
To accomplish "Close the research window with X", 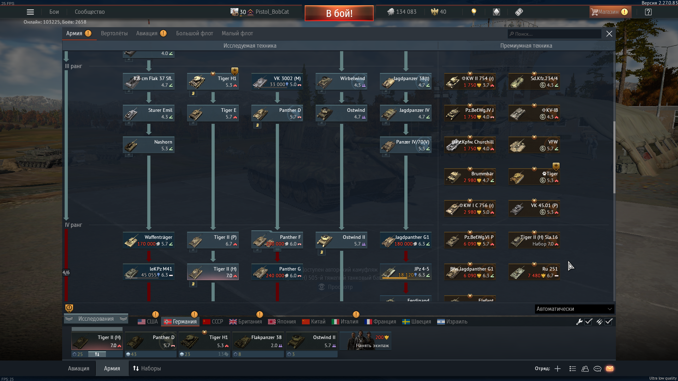I will tap(609, 34).
